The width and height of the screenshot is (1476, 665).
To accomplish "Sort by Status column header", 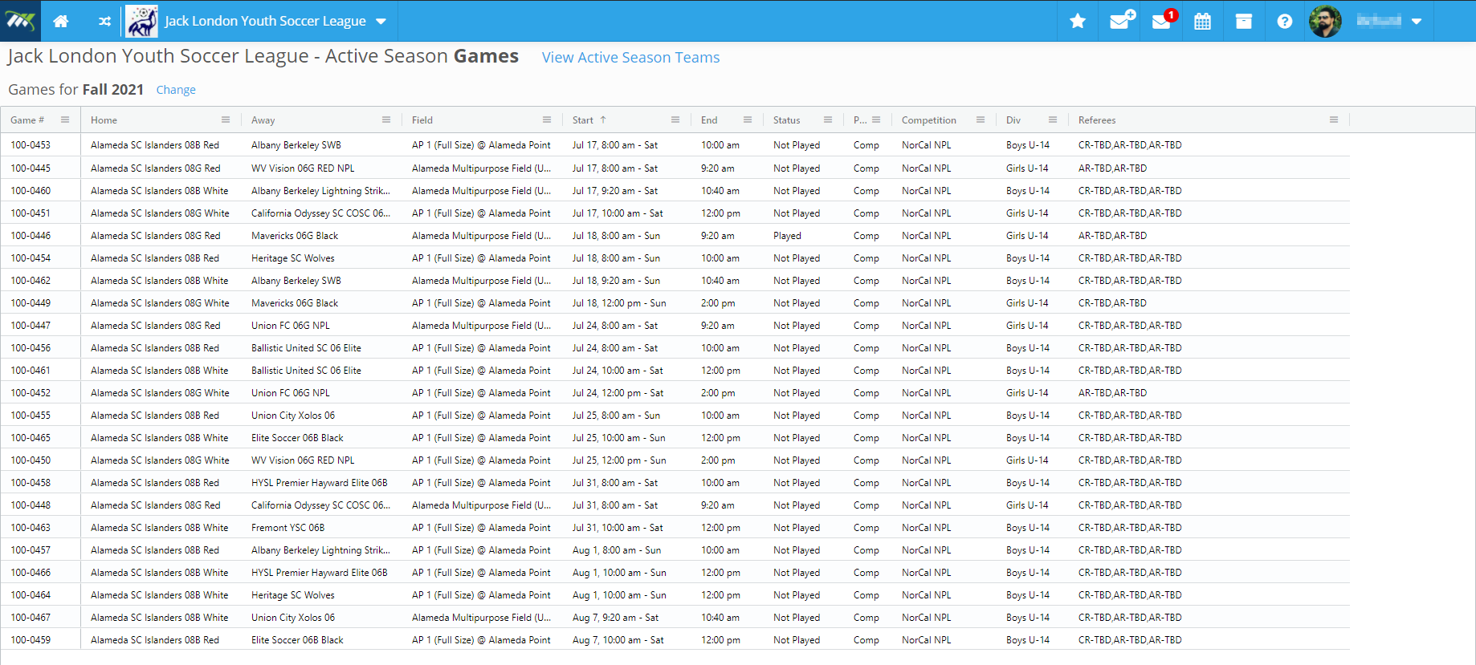I will 787,120.
